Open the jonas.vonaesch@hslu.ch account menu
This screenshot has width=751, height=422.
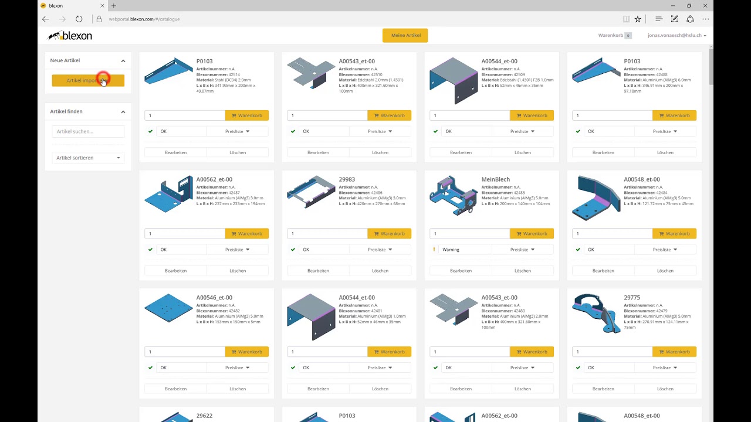(676, 36)
